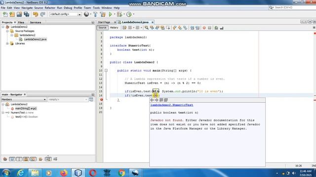Click the Shift Line Right icon
Viewport: 316px width, 177px height.
pyautogui.click(x=197, y=28)
